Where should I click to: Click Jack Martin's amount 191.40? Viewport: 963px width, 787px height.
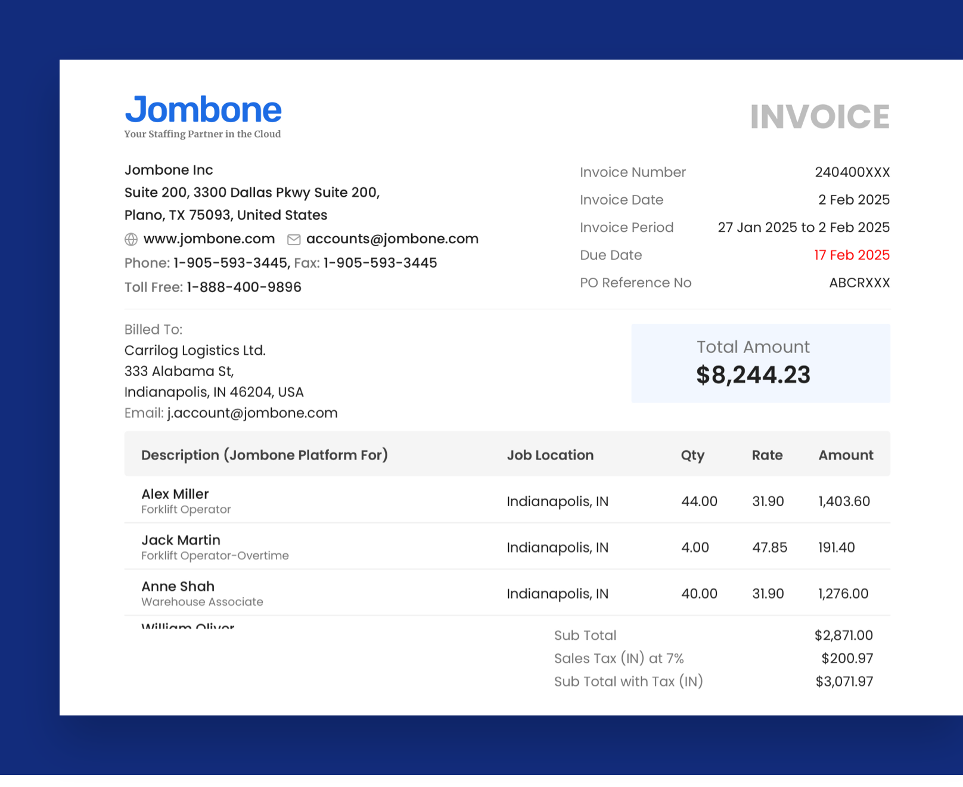tap(836, 547)
